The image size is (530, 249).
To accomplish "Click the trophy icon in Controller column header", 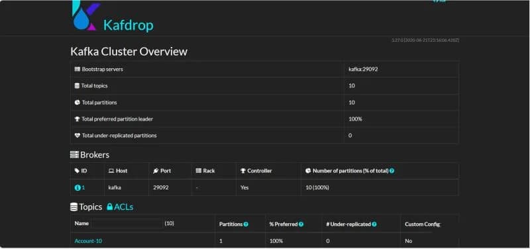I will pos(243,171).
